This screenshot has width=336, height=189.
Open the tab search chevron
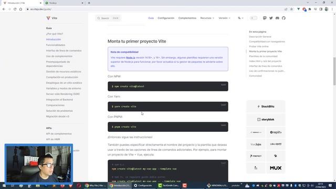tap(308, 3)
